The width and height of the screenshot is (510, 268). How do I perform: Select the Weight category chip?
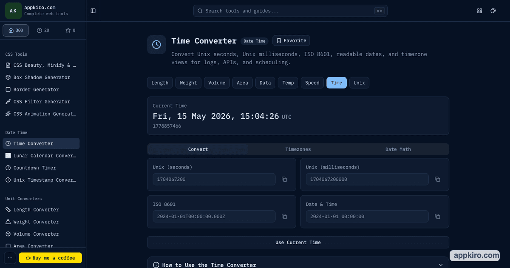tap(188, 83)
